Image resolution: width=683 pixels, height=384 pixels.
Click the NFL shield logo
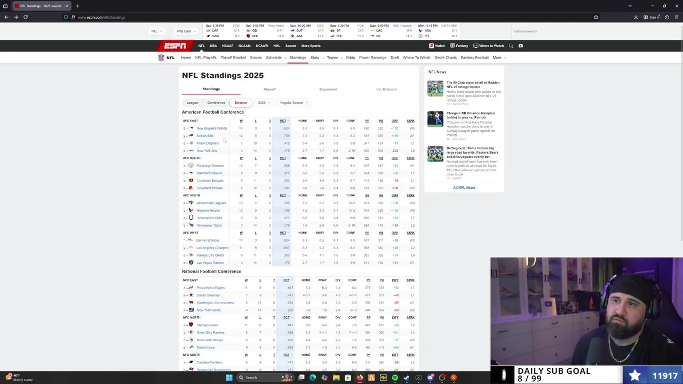pyautogui.click(x=161, y=58)
